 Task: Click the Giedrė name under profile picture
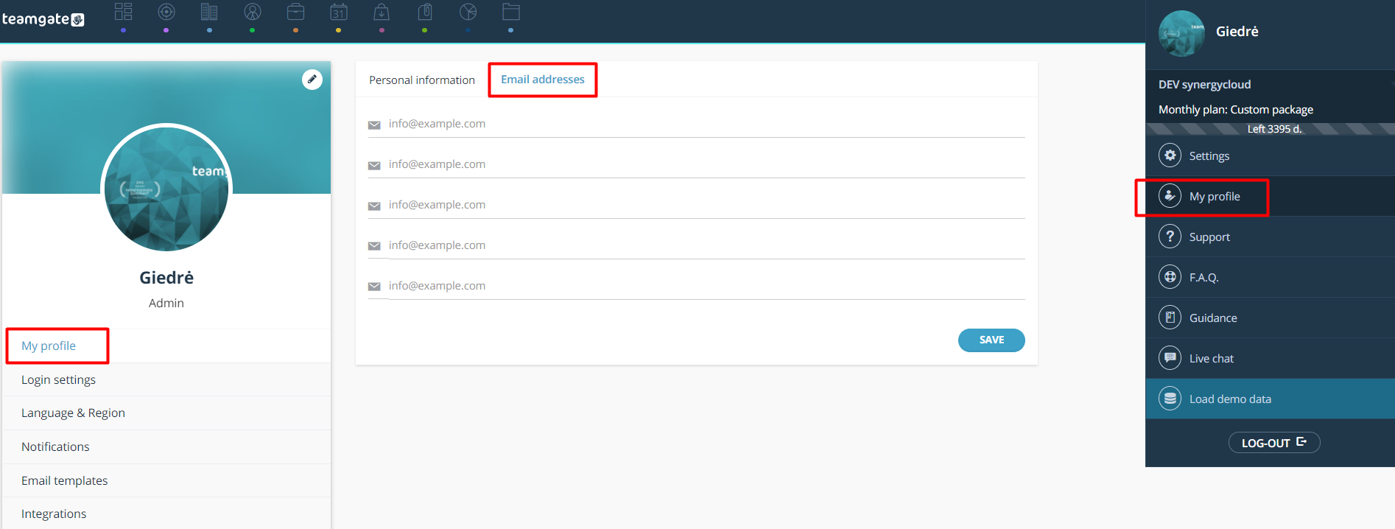click(x=166, y=278)
